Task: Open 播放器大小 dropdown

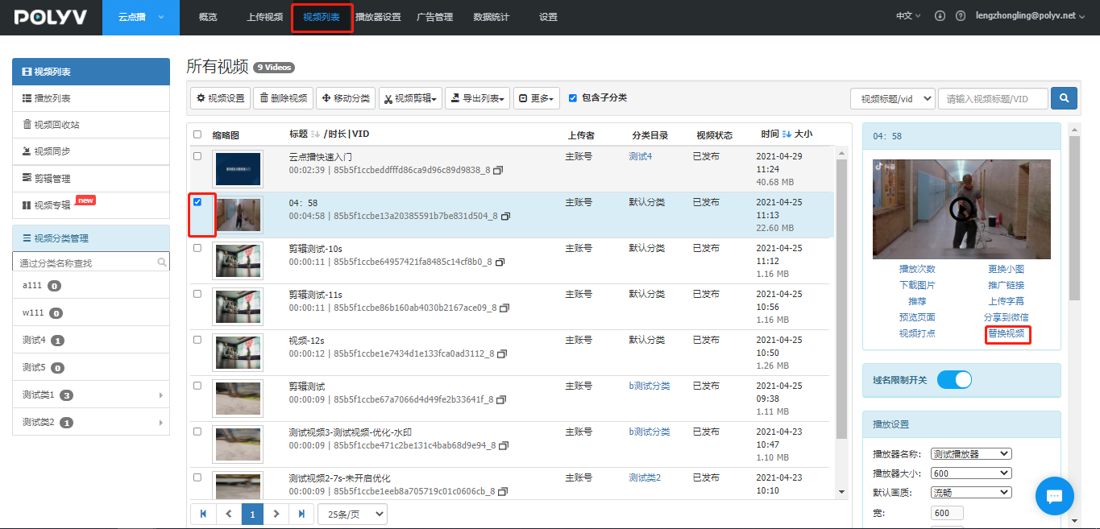Action: pyautogui.click(x=971, y=473)
